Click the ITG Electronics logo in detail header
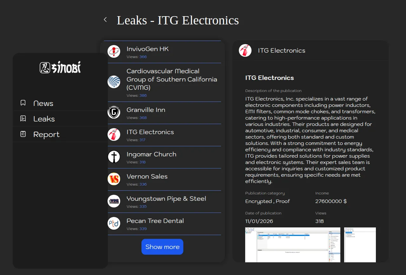The width and height of the screenshot is (406, 275). (245, 50)
